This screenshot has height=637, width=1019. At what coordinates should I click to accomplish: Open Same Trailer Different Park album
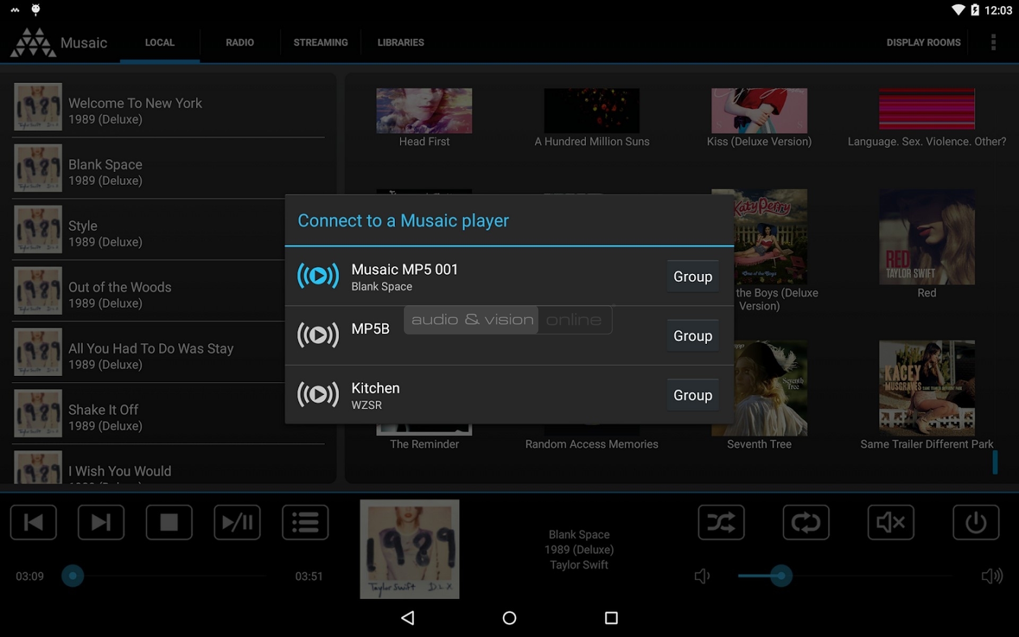[x=927, y=388]
